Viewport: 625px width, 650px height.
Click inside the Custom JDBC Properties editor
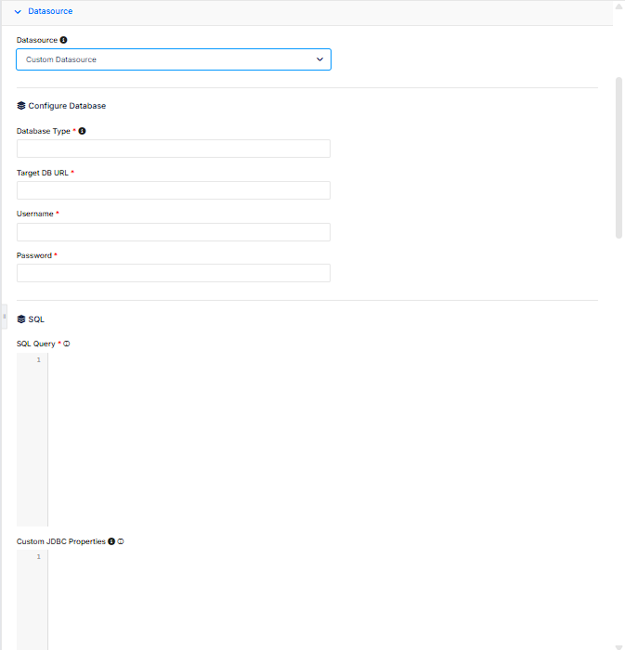323,600
